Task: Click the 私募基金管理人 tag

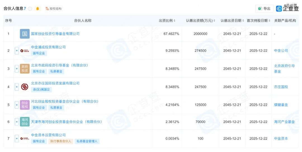Action: click(87, 141)
